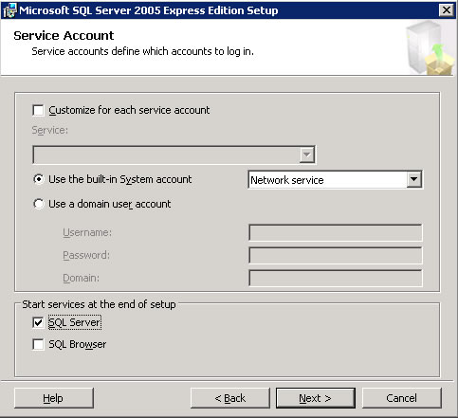Screen dimensions: 458x418
Task: Click the Password input field
Action: pos(336,255)
